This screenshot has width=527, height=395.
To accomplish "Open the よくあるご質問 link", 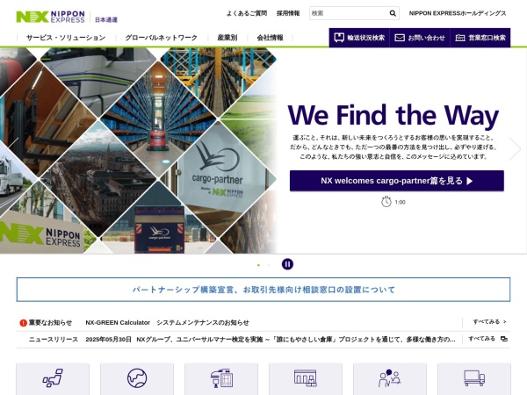I will [247, 13].
